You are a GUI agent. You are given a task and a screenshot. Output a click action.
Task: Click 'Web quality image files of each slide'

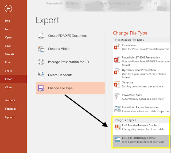tap(143, 142)
